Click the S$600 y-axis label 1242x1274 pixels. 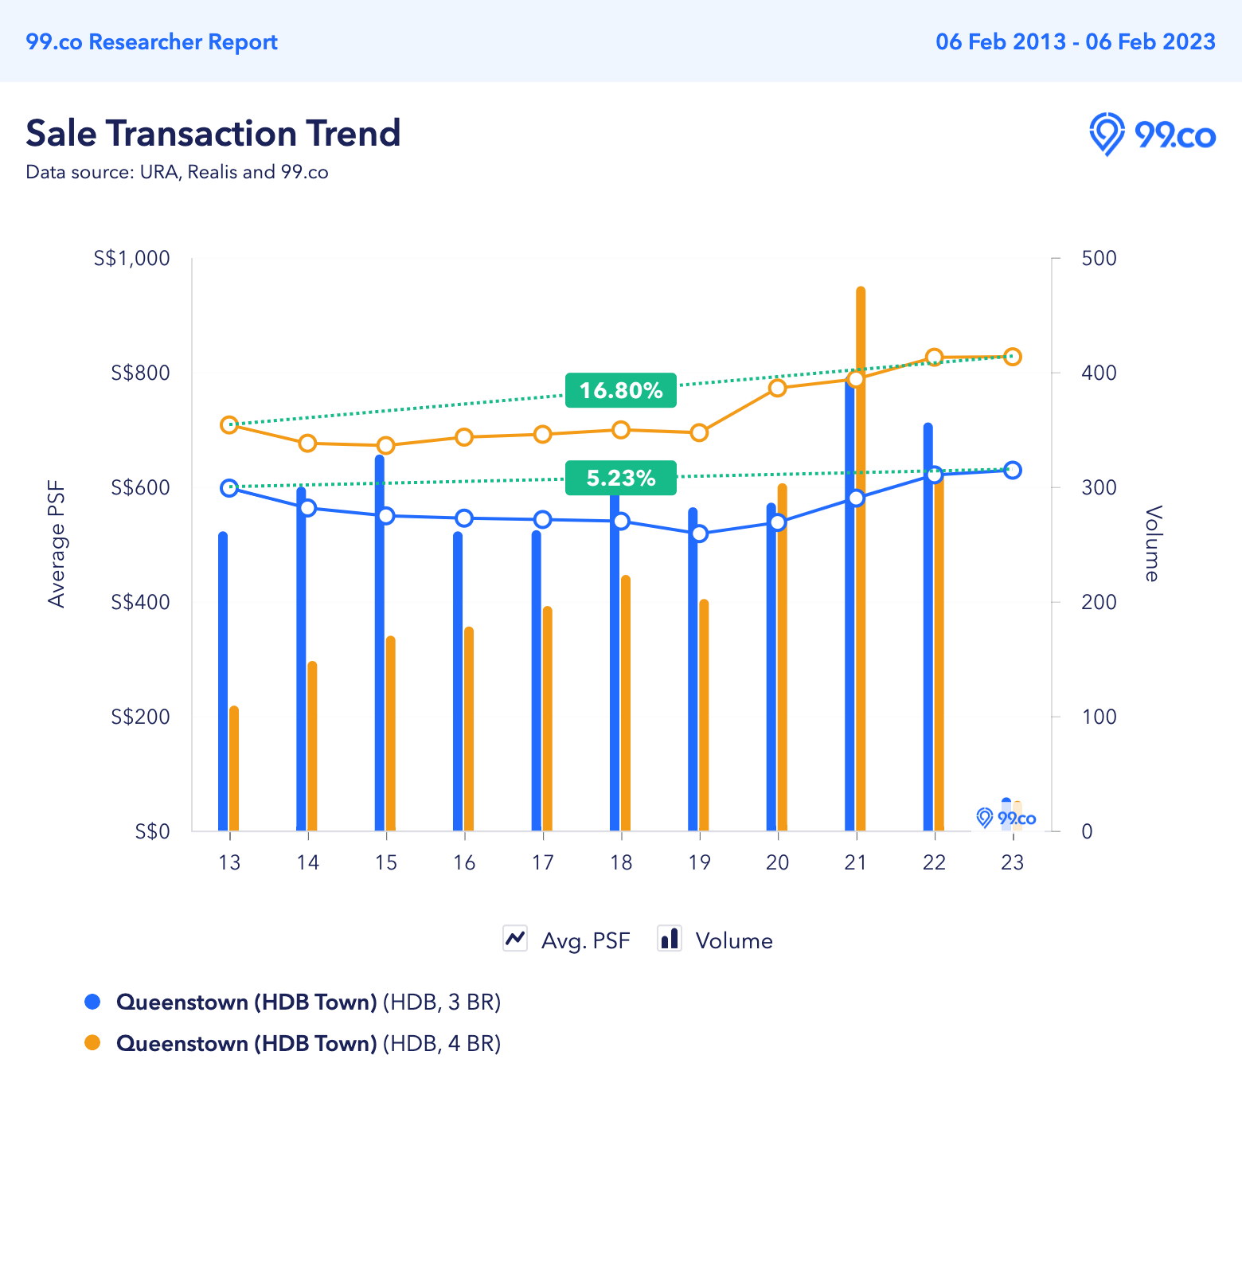click(x=141, y=487)
